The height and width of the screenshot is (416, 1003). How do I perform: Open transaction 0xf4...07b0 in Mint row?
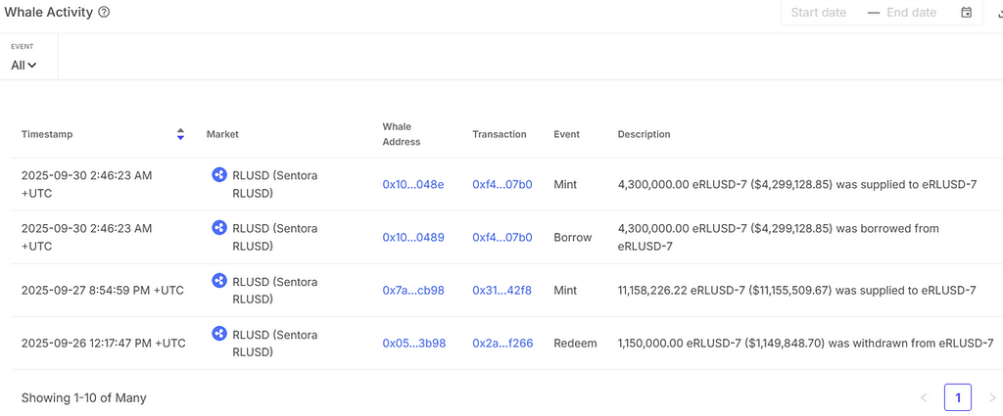501,184
